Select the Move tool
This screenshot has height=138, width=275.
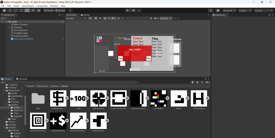coord(10,10)
